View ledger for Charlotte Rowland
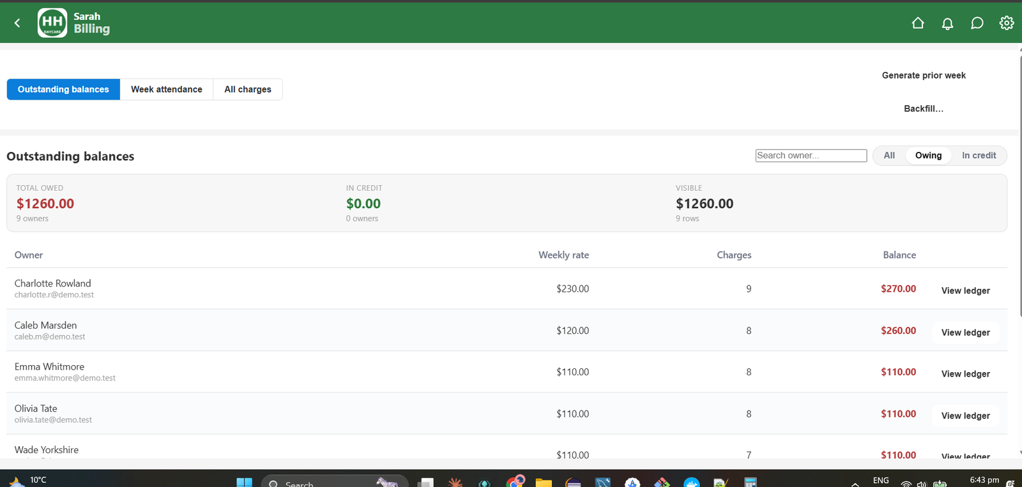Viewport: 1022px width, 487px height. click(965, 290)
